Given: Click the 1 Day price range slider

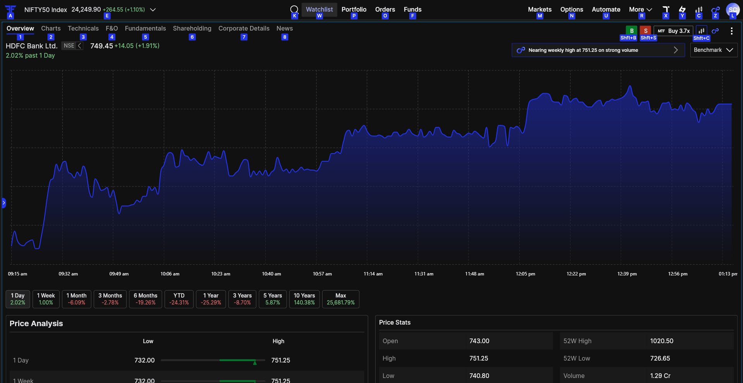Looking at the screenshot, I should tap(213, 360).
